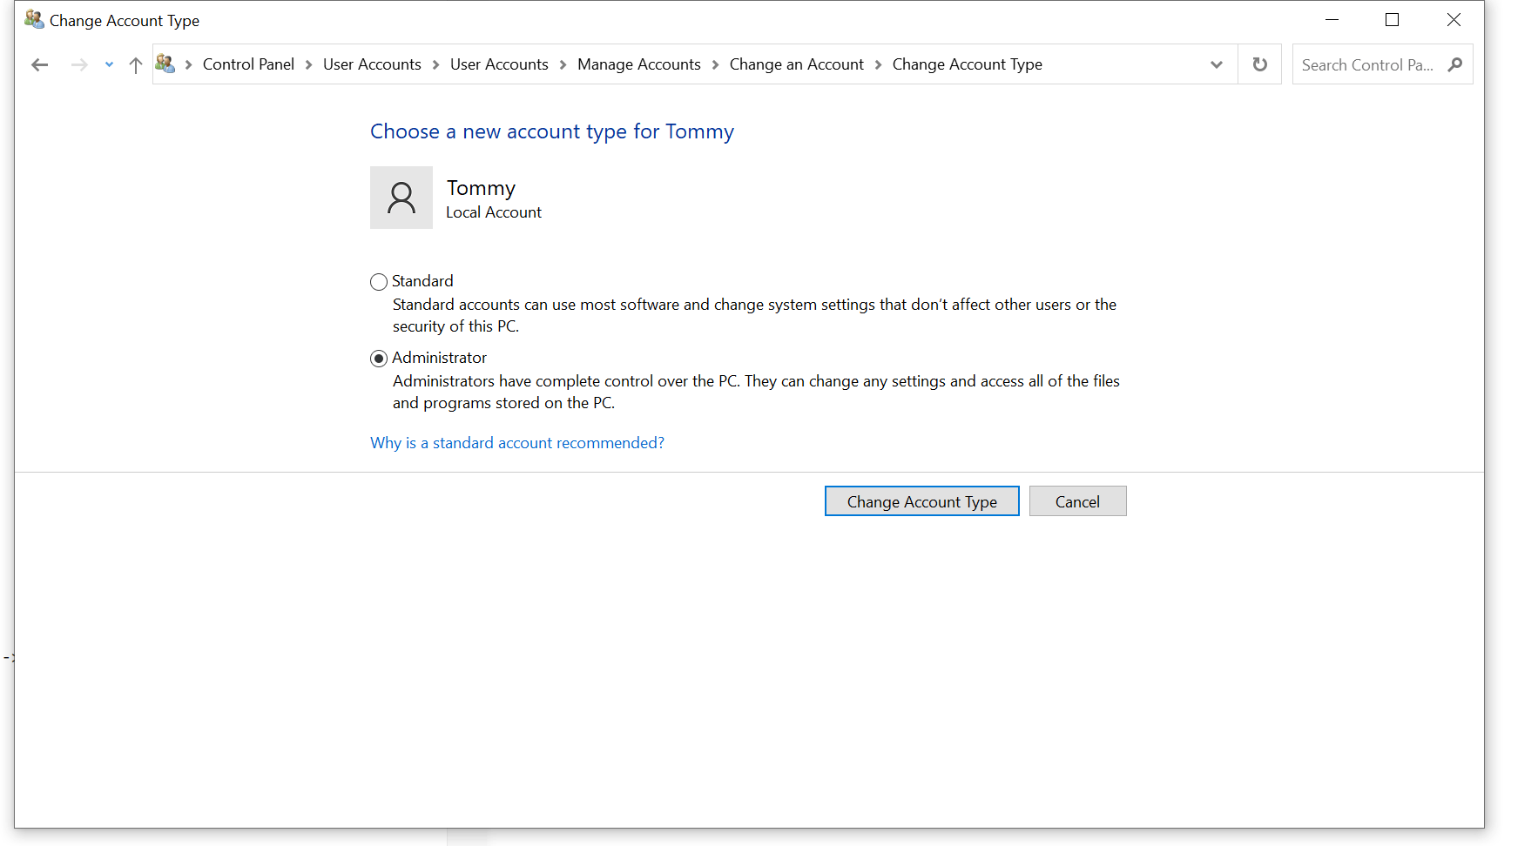Click the Choose a new account type heading
Image resolution: width=1538 pixels, height=846 pixels.
point(552,131)
